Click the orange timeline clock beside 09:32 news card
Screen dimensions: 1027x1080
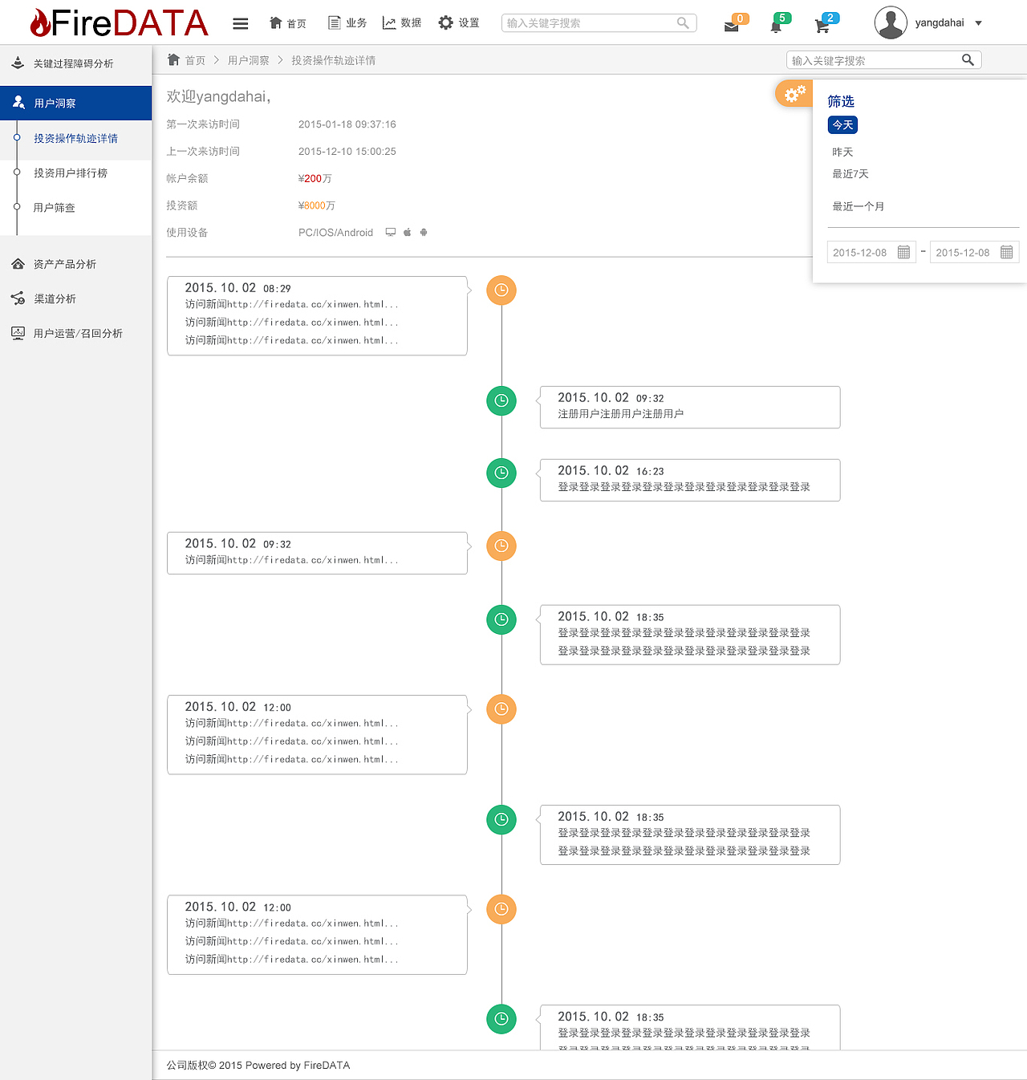501,546
